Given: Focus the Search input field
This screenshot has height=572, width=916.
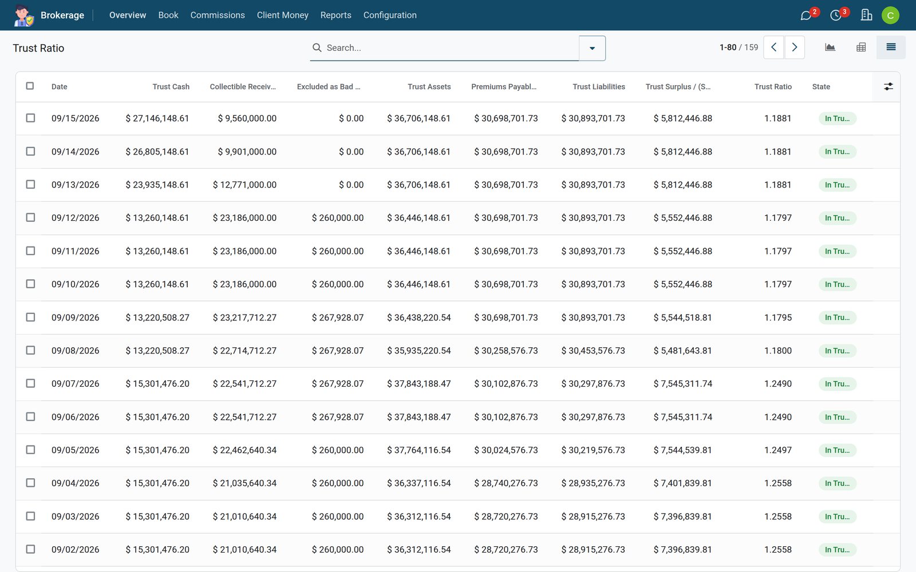Looking at the screenshot, I should coord(451,48).
